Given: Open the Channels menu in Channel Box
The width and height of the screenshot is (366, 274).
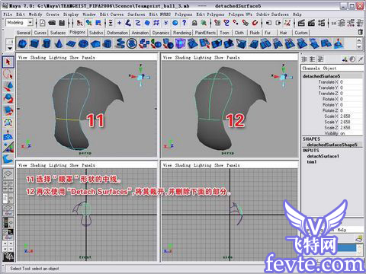Looking at the screenshot, I should [311, 68].
